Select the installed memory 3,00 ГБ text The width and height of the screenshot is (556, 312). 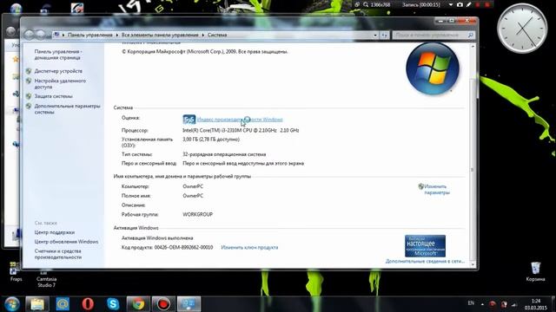[x=211, y=140]
